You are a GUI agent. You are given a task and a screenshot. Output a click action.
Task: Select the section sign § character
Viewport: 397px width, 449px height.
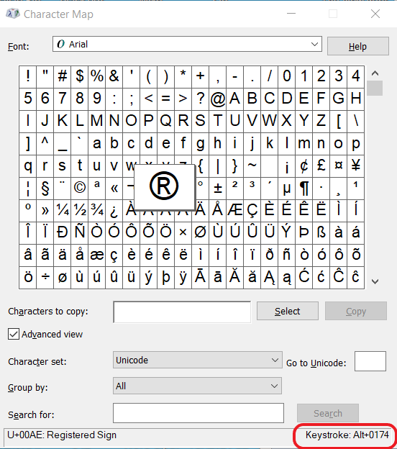point(45,188)
